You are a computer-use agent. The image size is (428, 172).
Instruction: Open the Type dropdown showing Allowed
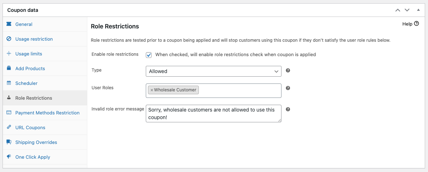213,71
